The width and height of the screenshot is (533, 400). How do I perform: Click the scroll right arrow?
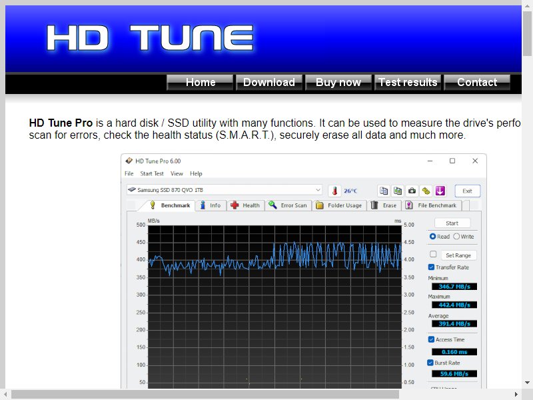516,395
